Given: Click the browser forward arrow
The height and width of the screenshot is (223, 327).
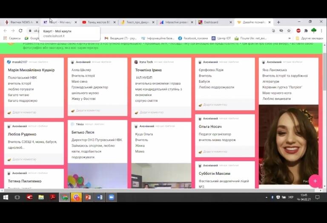Looking at the screenshot, I should pos(13,31).
